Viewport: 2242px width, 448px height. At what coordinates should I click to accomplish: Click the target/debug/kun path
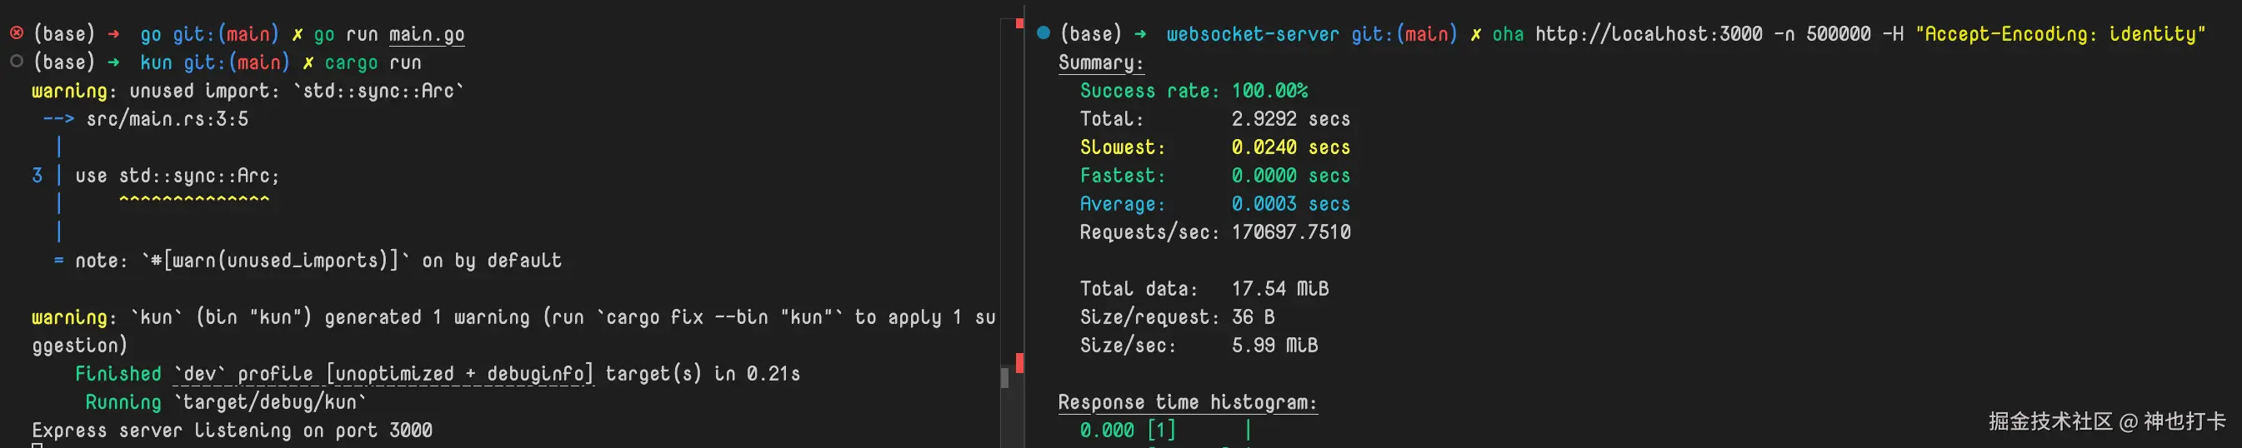[x=269, y=403]
